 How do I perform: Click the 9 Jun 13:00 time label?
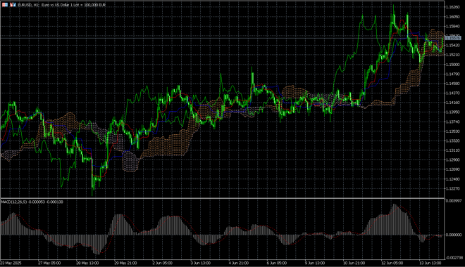click(315, 263)
